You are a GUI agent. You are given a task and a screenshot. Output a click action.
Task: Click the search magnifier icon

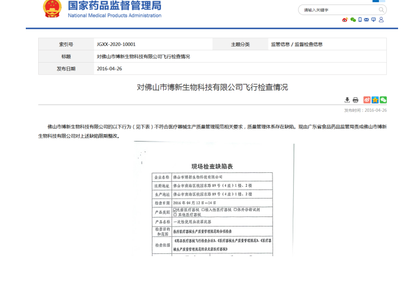click(381, 10)
